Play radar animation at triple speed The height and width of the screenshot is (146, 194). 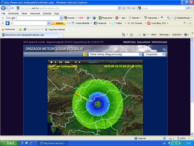(67, 62)
